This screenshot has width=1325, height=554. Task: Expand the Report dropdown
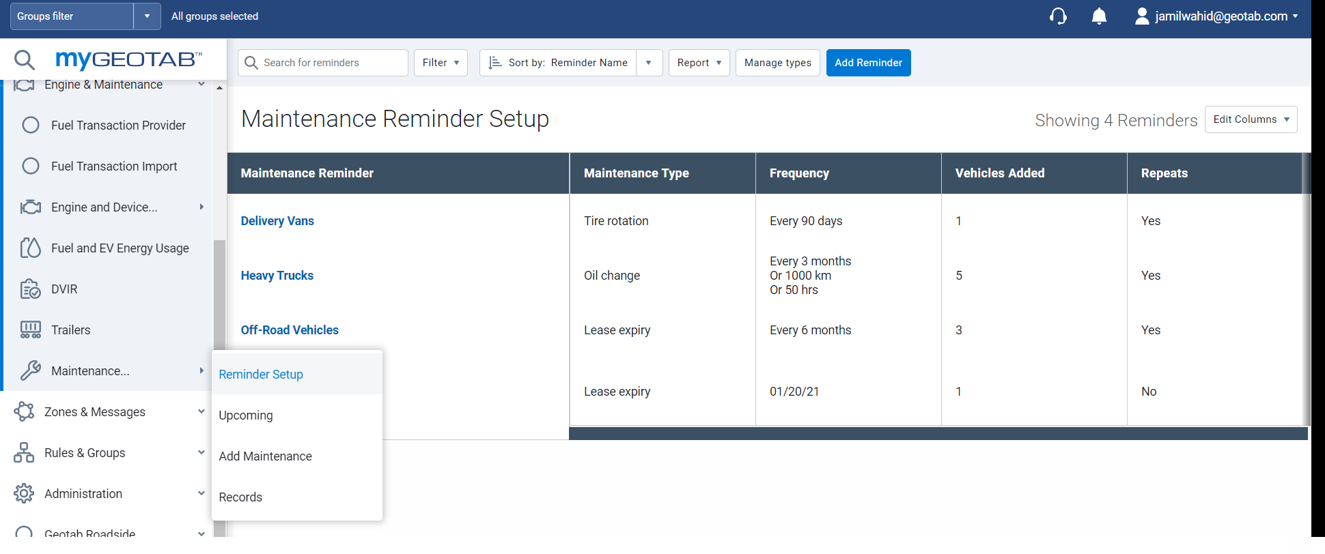[699, 63]
